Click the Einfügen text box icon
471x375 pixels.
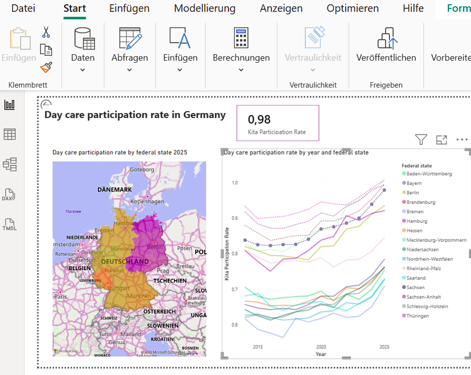(180, 38)
